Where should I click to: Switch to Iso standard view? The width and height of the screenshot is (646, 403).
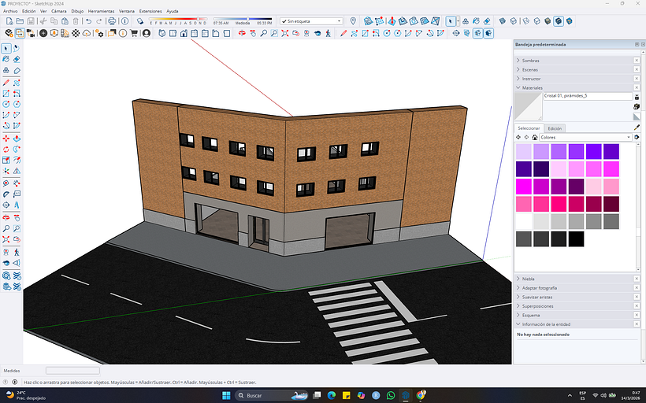[x=162, y=33]
